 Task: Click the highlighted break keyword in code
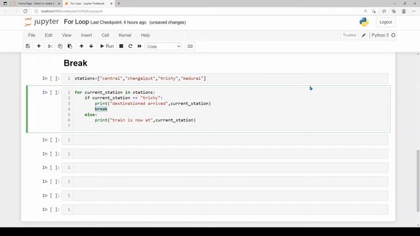tap(101, 109)
